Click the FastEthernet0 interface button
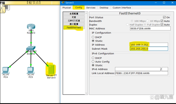 tap(74, 28)
